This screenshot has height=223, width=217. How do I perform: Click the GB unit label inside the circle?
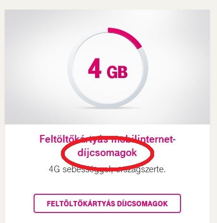click(117, 72)
